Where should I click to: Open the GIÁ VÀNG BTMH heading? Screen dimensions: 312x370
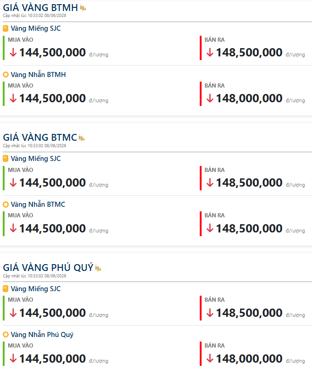tap(40, 8)
